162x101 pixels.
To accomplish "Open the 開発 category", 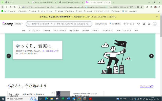I will [x=24, y=31].
